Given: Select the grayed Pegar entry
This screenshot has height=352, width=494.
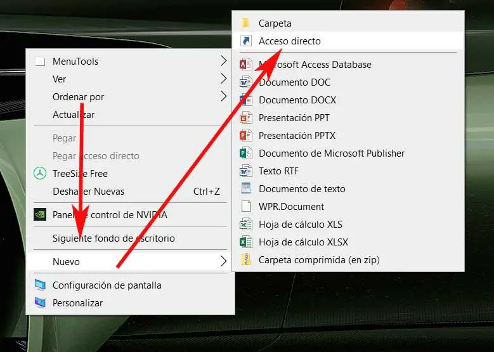Looking at the screenshot, I should (130, 138).
